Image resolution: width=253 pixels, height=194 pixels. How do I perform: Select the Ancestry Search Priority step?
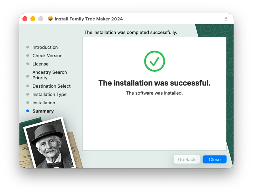[x=49, y=75]
